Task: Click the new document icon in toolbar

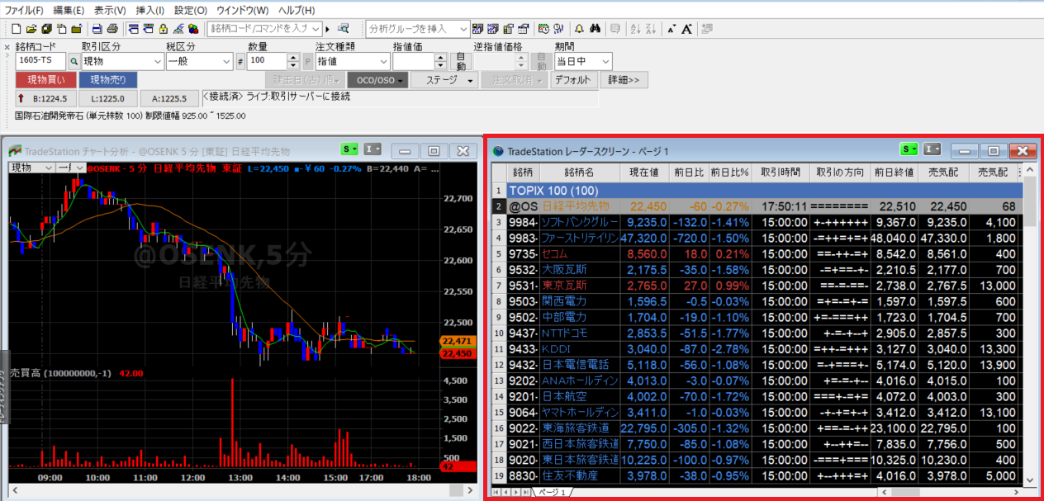Action: 17,29
